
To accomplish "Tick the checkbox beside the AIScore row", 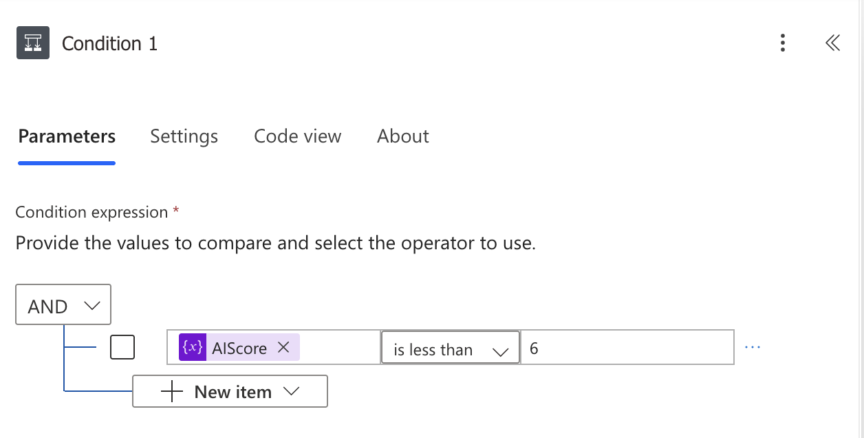I will (x=122, y=348).
